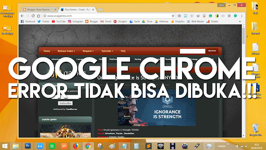
Task: Open Chrome's three-dot menu
Action: (x=241, y=16)
